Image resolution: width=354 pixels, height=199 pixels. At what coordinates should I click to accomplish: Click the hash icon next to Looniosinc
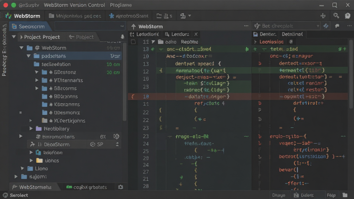(291, 41)
